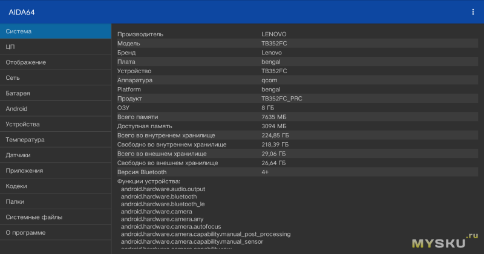Select the Производитель LENOVO row

pos(297,34)
